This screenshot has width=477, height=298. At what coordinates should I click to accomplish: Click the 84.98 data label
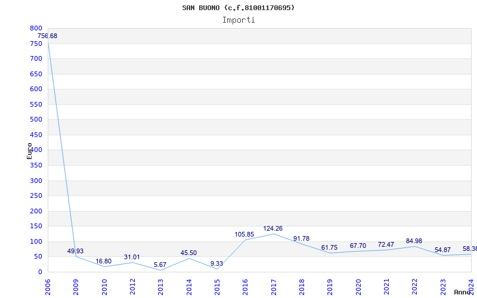(414, 241)
